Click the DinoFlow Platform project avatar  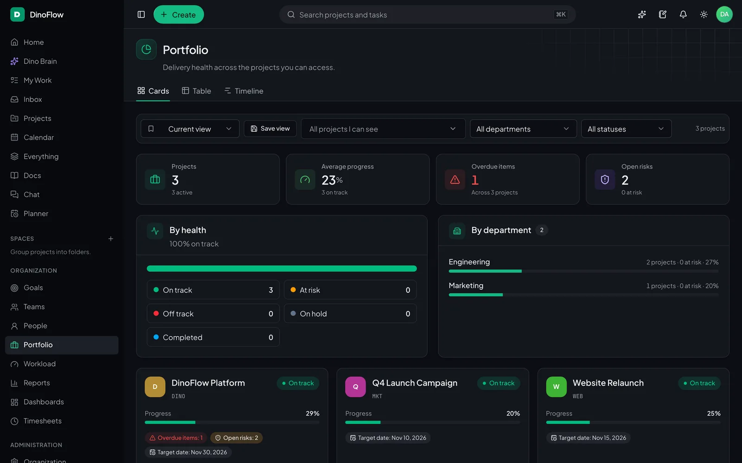155,387
